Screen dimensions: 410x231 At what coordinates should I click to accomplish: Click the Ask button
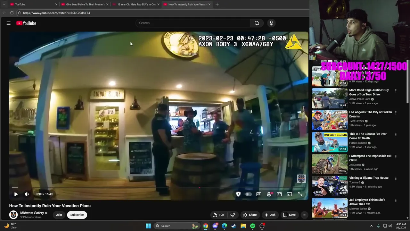pos(270,215)
